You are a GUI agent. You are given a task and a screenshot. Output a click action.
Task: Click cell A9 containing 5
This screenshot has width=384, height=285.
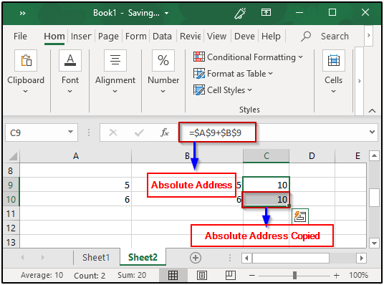point(76,185)
